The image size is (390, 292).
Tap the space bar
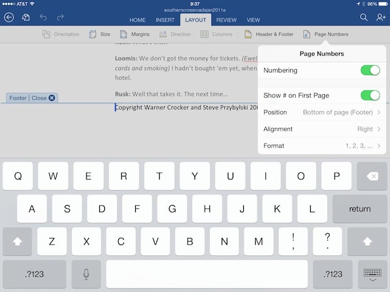pyautogui.click(x=207, y=274)
